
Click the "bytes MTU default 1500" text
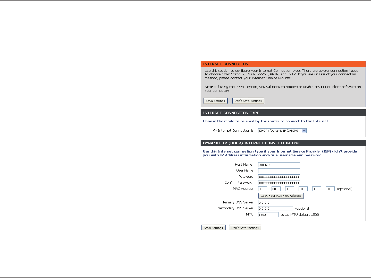300,215
